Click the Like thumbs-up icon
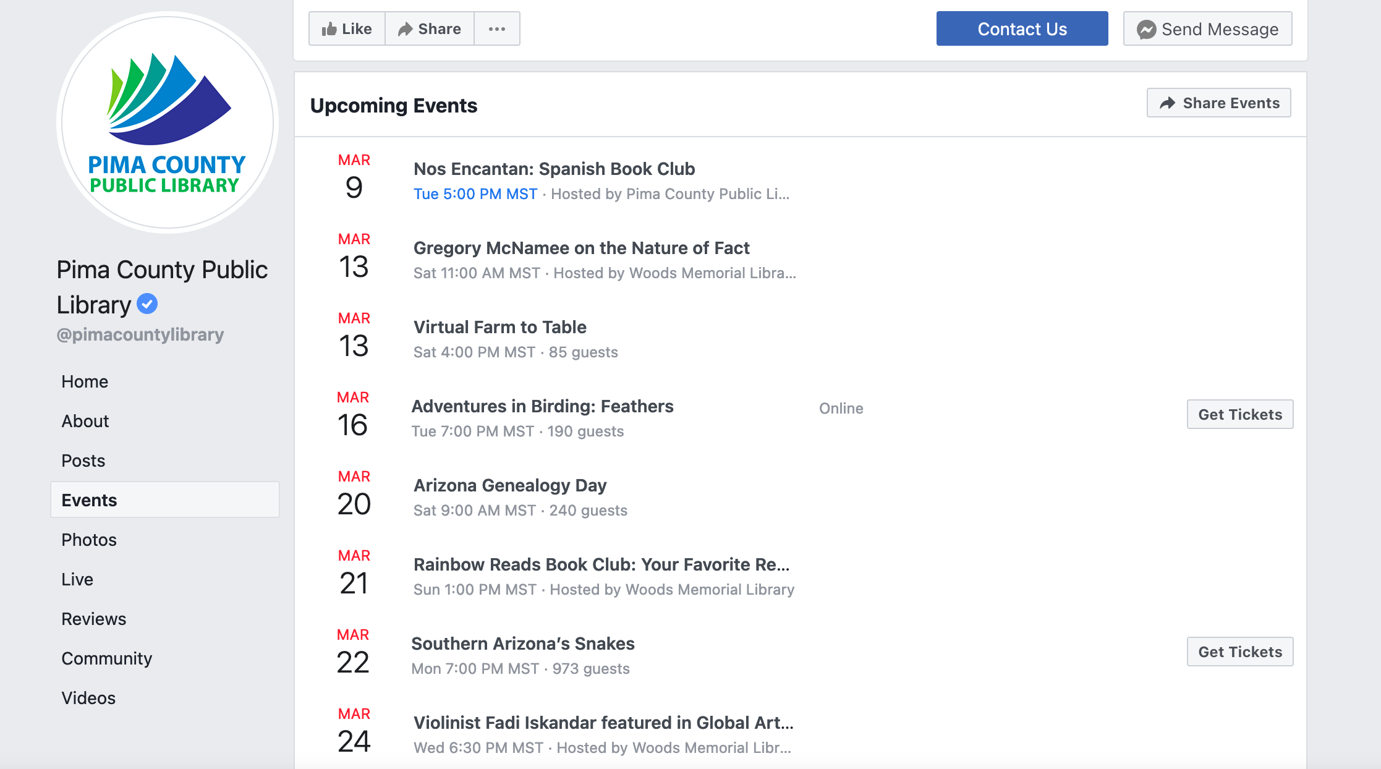Image resolution: width=1381 pixels, height=769 pixels. point(329,28)
